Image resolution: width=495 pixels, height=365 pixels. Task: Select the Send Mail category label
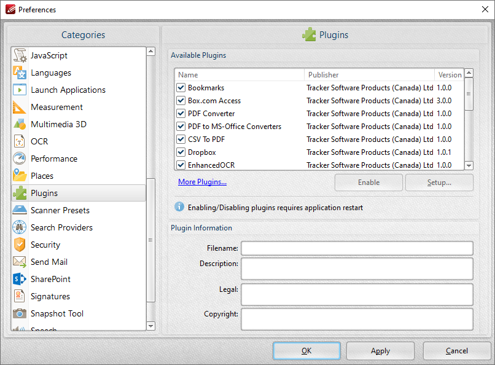click(49, 262)
